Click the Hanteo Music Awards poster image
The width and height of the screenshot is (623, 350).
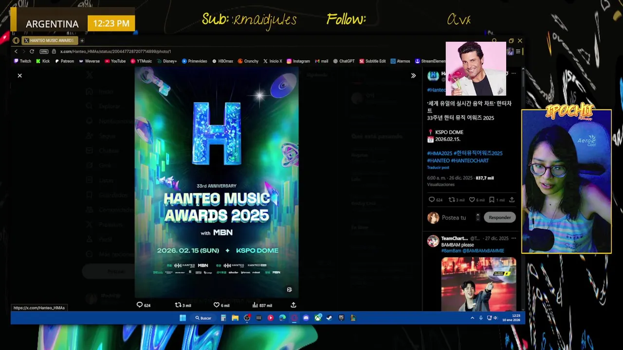[217, 182]
